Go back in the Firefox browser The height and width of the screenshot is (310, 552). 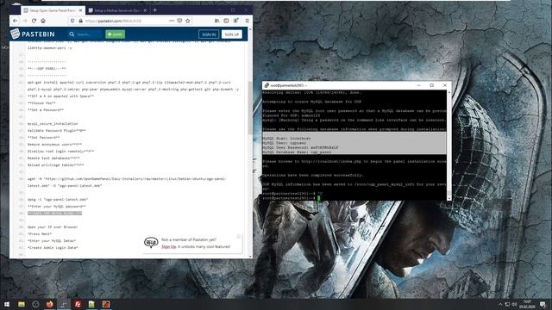tap(15, 21)
